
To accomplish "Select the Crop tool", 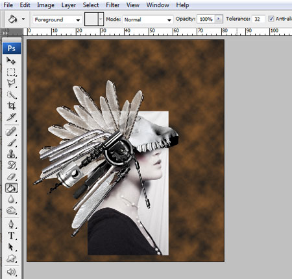I will 11,106.
